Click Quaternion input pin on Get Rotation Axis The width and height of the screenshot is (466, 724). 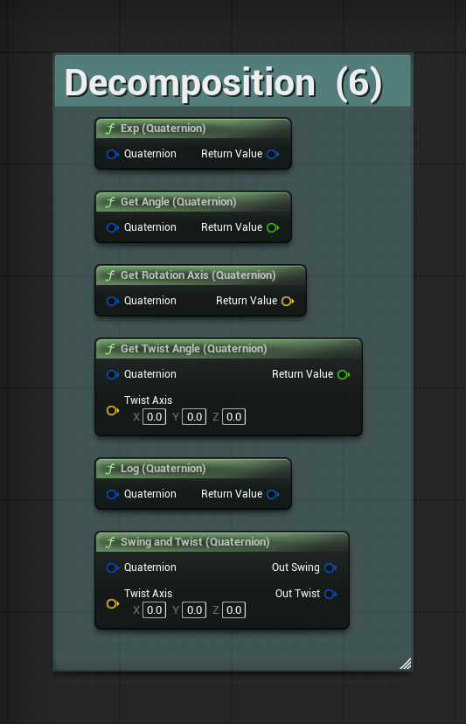point(112,301)
